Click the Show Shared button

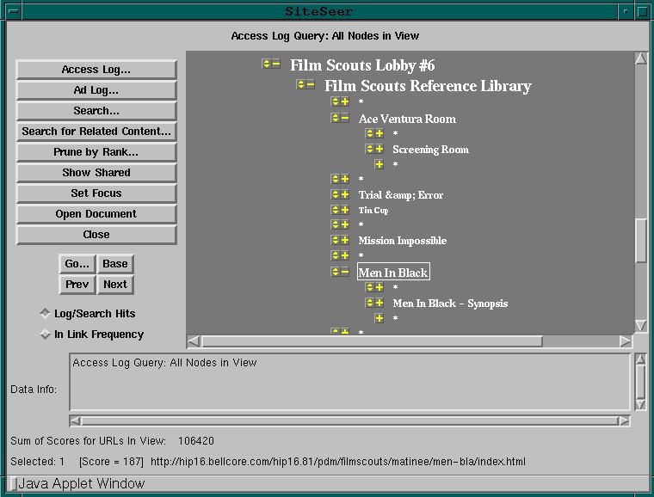tap(96, 173)
